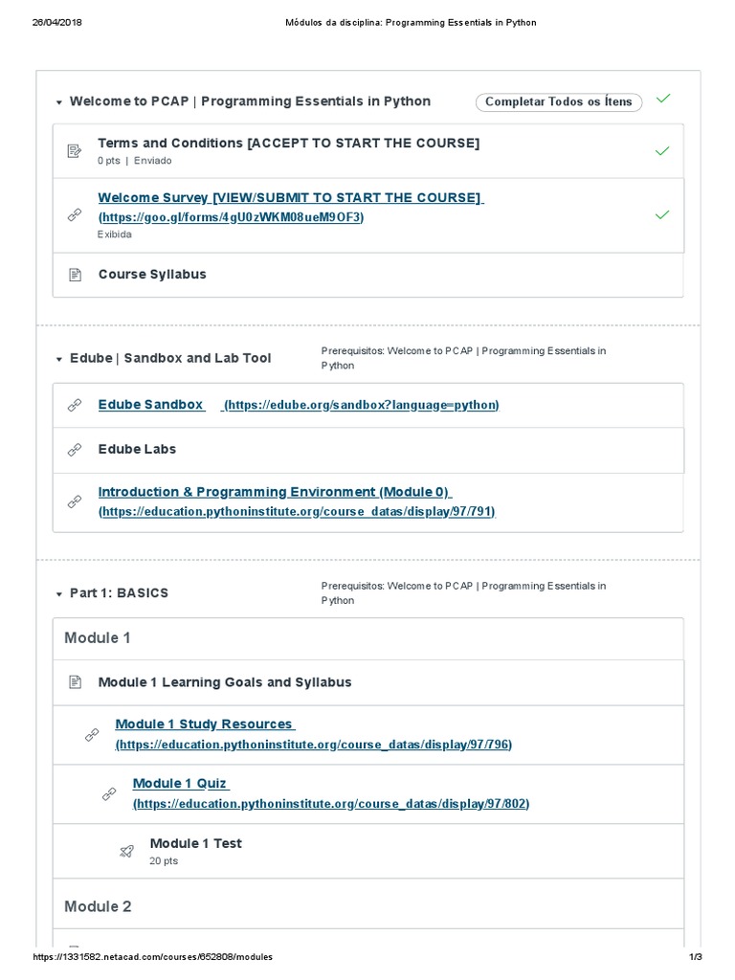Click the link icon next to Edube Labs

pyautogui.click(x=75, y=449)
